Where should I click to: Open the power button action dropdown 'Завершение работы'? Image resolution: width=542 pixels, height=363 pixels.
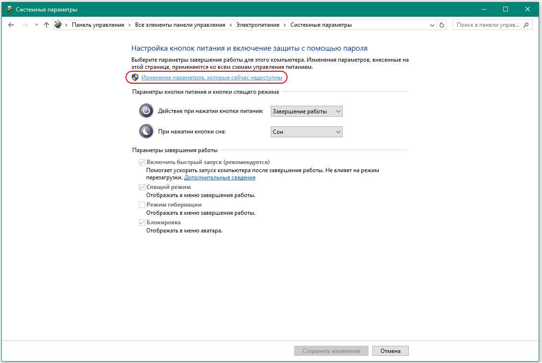[x=306, y=111]
